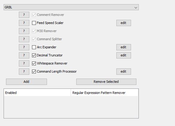Open help for Comment Remover
The image size is (175, 126).
coord(24,15)
